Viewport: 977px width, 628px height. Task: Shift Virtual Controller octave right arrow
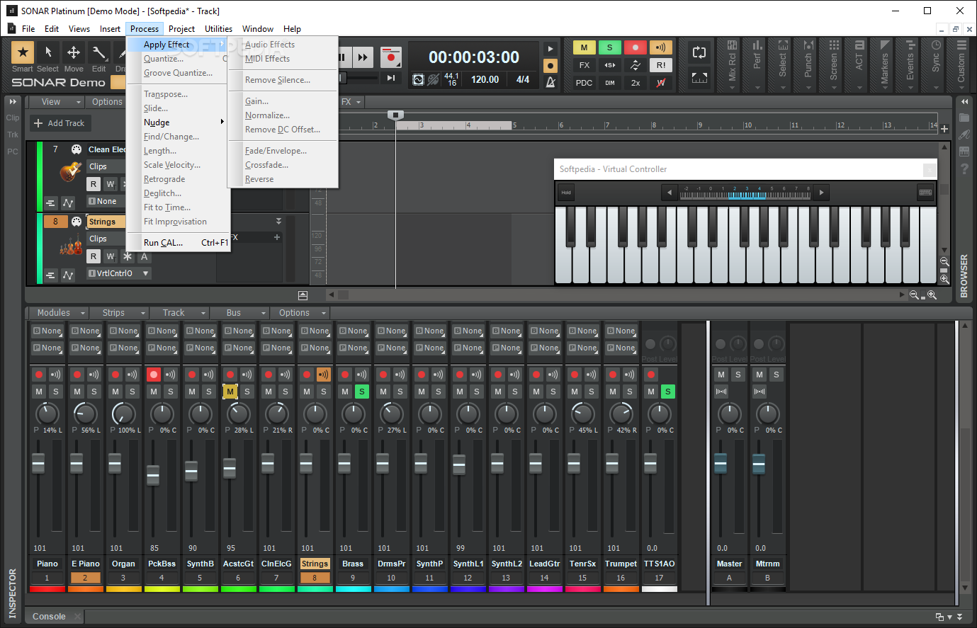[821, 193]
